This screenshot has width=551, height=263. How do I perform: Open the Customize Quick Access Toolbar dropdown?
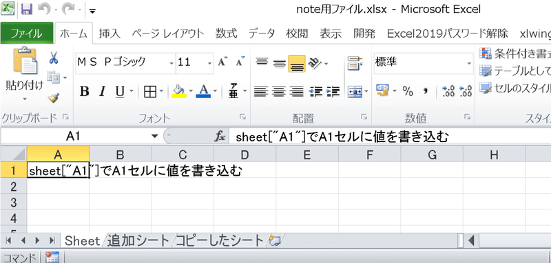(92, 11)
